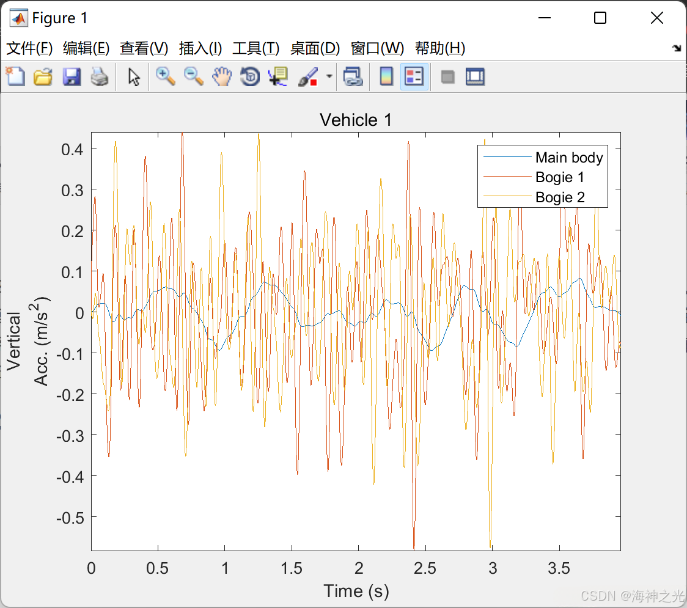Select the Edit Plot arrow tool

(x=134, y=76)
